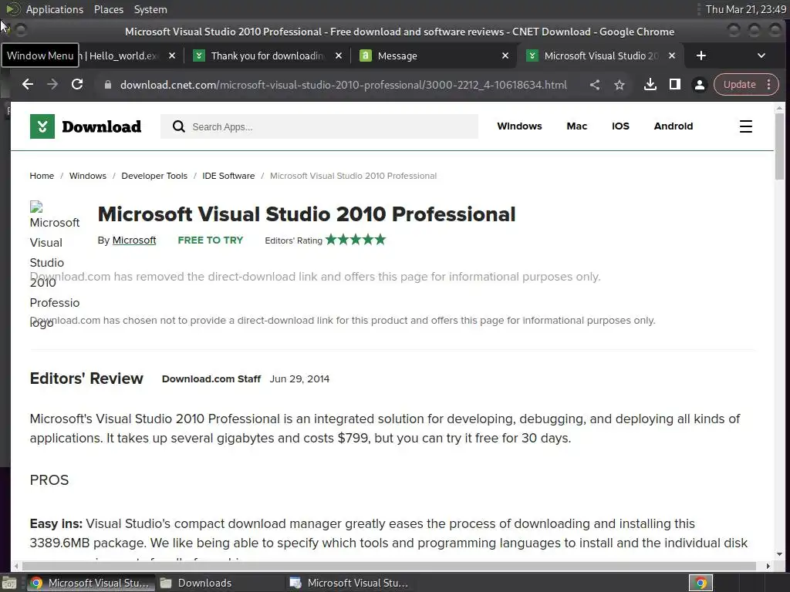The width and height of the screenshot is (790, 592).
Task: Click the clock showing Thu Mar 21
Action: 746,9
